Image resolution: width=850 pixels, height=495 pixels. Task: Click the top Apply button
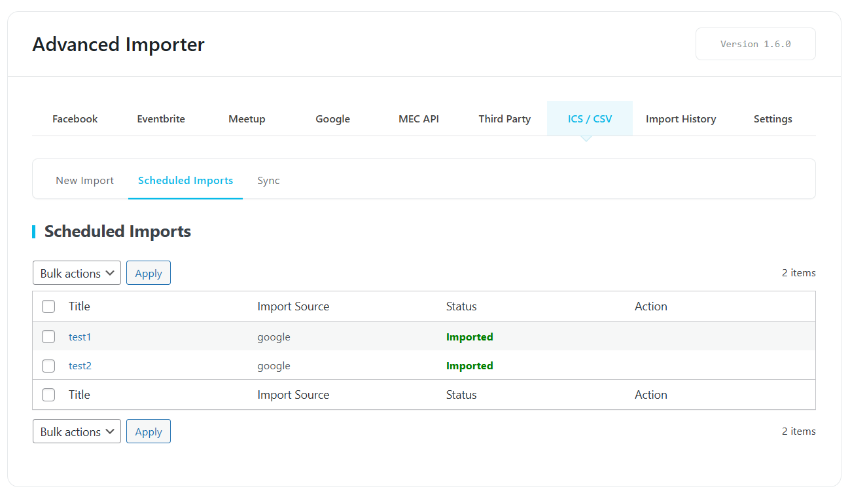click(x=149, y=272)
